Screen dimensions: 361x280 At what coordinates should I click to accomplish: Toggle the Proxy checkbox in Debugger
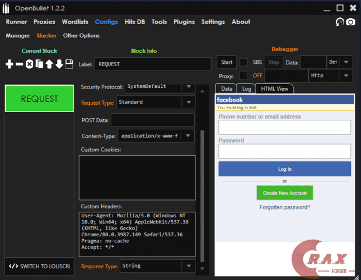pyautogui.click(x=243, y=76)
